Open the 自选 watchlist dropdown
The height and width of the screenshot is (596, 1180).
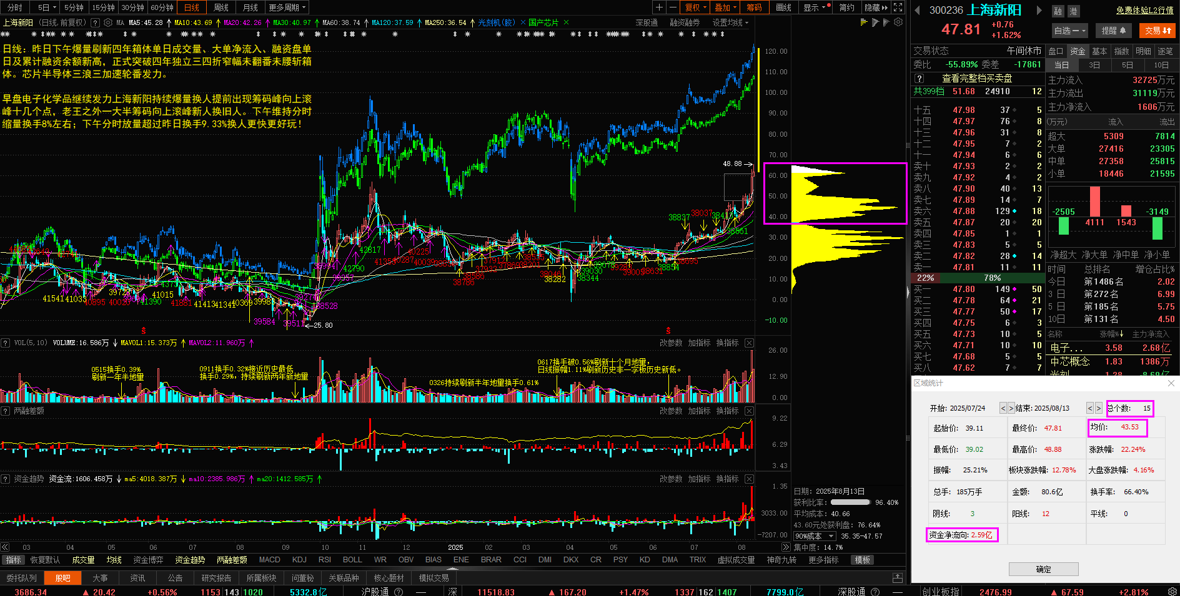[x=1070, y=30]
